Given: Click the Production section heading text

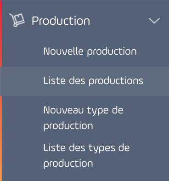Looking at the screenshot, I should (x=61, y=21).
